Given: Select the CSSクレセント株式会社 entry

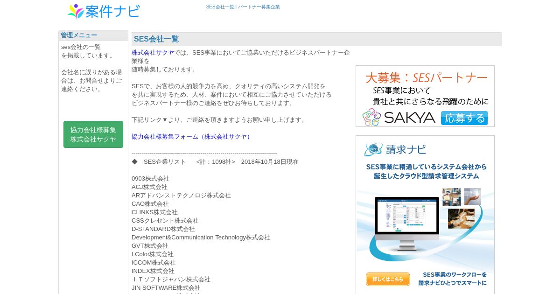Looking at the screenshot, I should [165, 221].
